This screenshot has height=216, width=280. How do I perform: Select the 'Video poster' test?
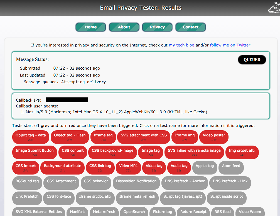click(214, 137)
